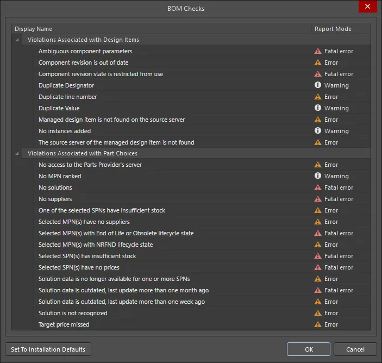This screenshot has height=363, width=382.
Task: Collapse Violations Associated with Design Items group
Action: [17, 40]
